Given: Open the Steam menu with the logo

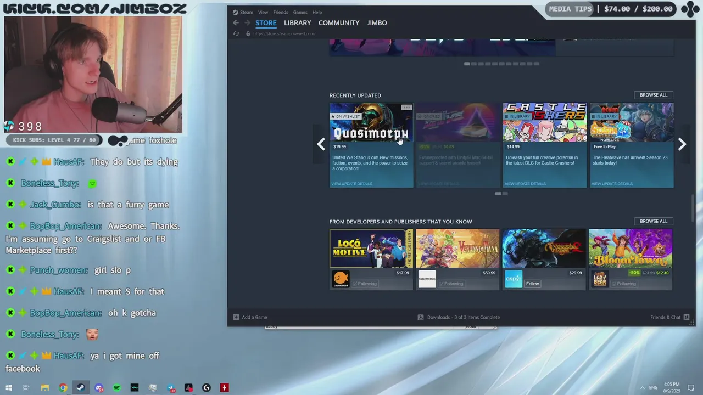Looking at the screenshot, I should [242, 12].
